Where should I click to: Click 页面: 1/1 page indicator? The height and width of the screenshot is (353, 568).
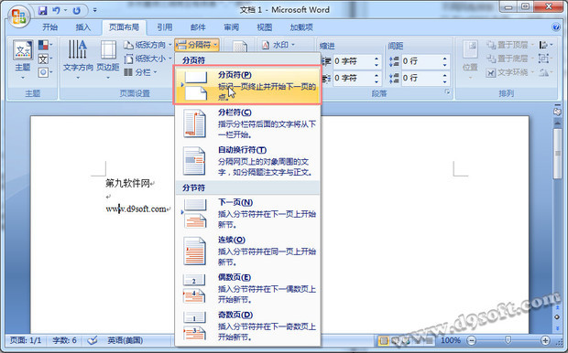pyautogui.click(x=26, y=340)
